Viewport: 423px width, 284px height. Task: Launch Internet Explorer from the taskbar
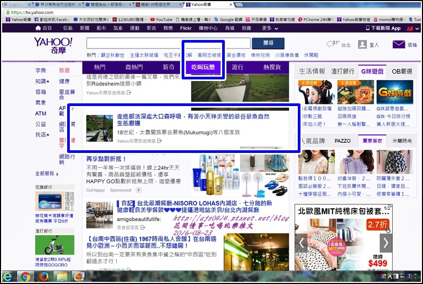click(x=8, y=277)
